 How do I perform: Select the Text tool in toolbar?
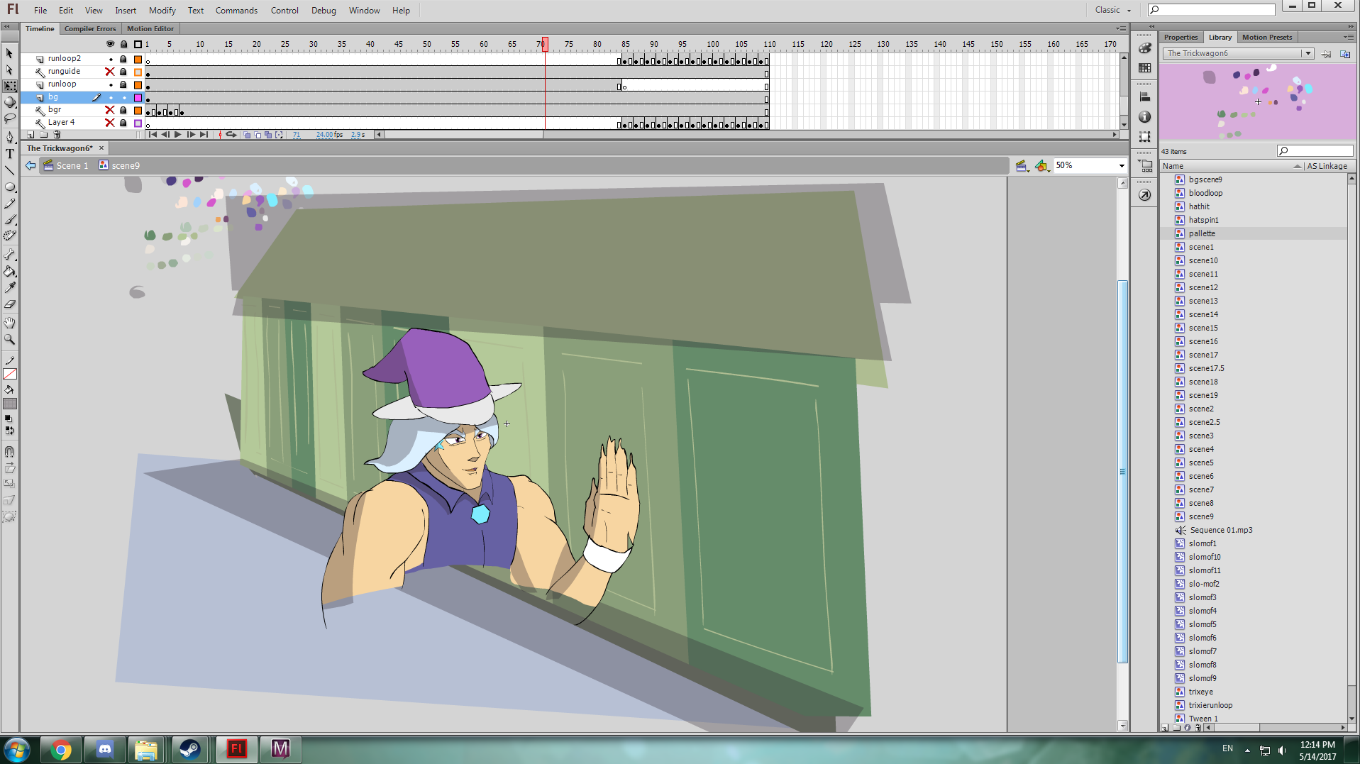(10, 154)
